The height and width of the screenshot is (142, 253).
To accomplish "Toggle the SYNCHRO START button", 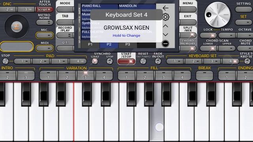I will pos(95,62).
